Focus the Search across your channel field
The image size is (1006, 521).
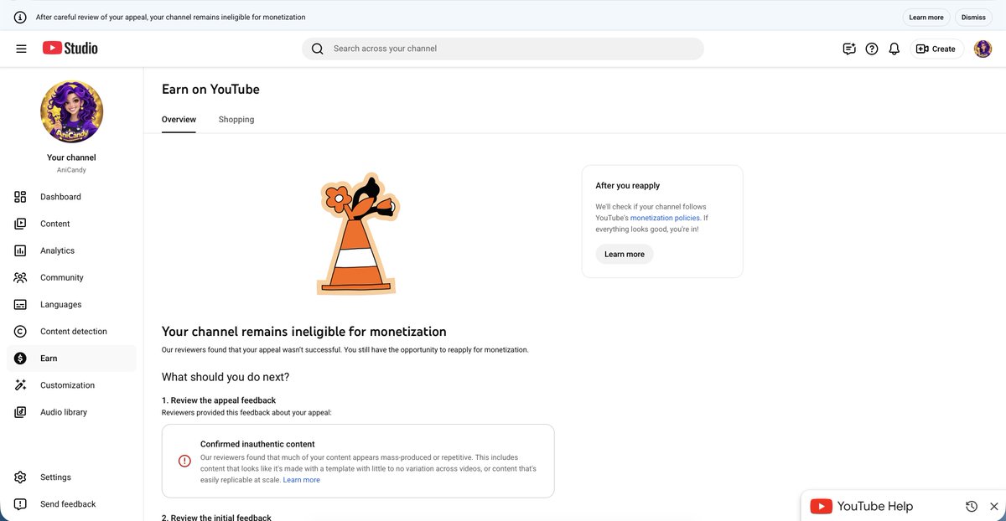pos(503,49)
